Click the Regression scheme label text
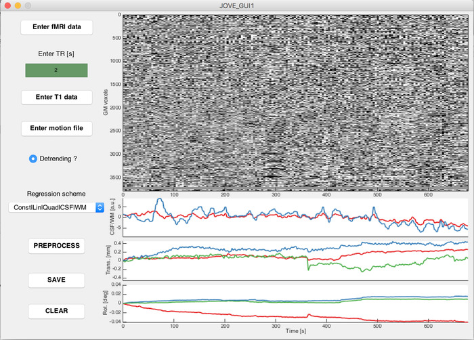Screen dimensions: 474x340 (56, 193)
